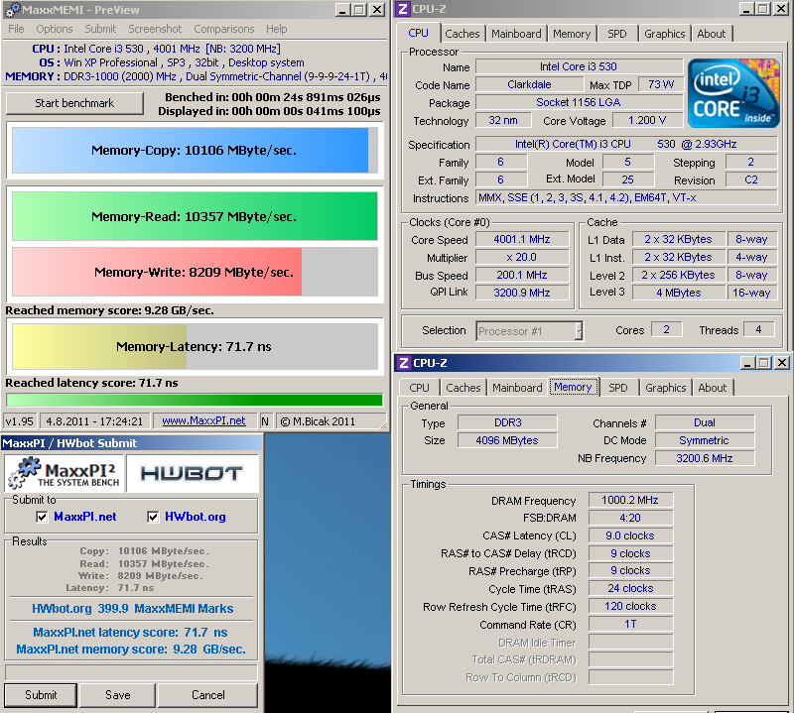Open the Submit menu in MaxxMEMI
This screenshot has width=794, height=713.
click(x=100, y=29)
